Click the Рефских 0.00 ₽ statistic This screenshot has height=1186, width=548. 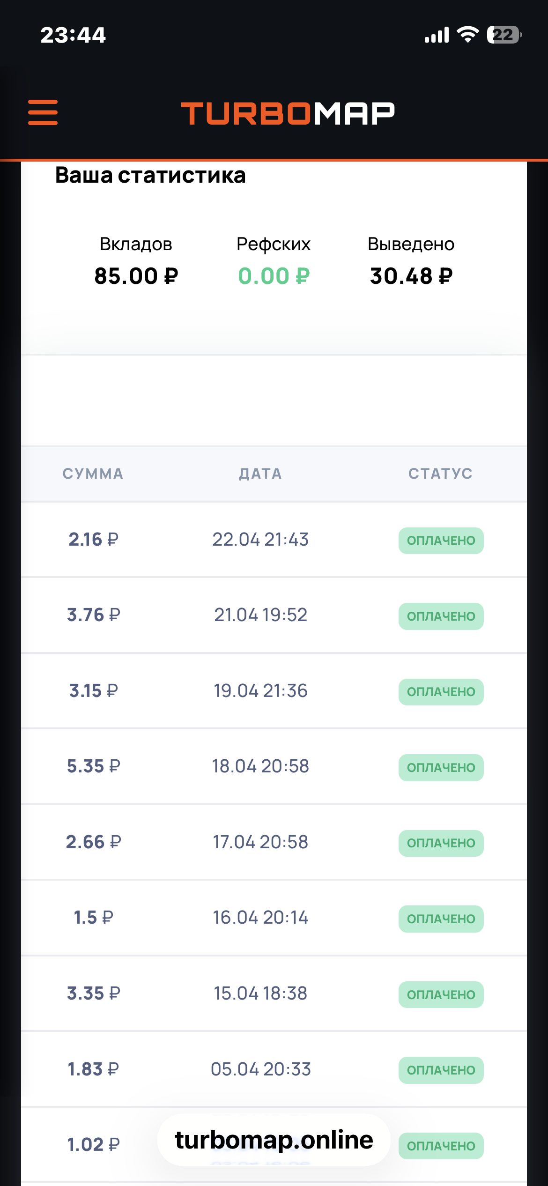(x=274, y=261)
